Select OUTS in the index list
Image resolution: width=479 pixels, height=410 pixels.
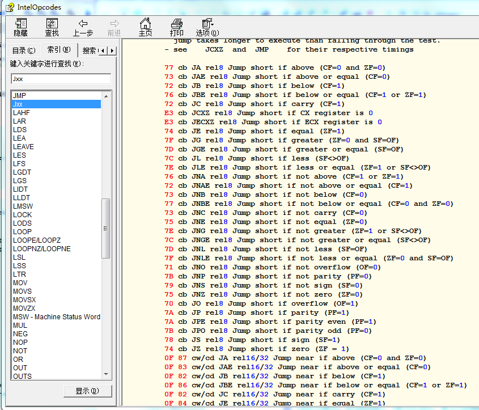pos(57,377)
